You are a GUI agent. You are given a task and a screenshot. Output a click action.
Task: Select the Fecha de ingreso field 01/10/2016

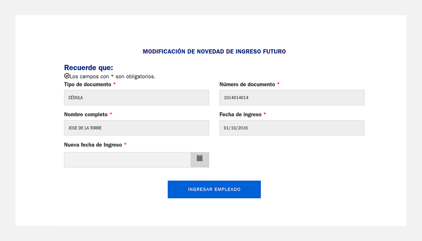292,128
